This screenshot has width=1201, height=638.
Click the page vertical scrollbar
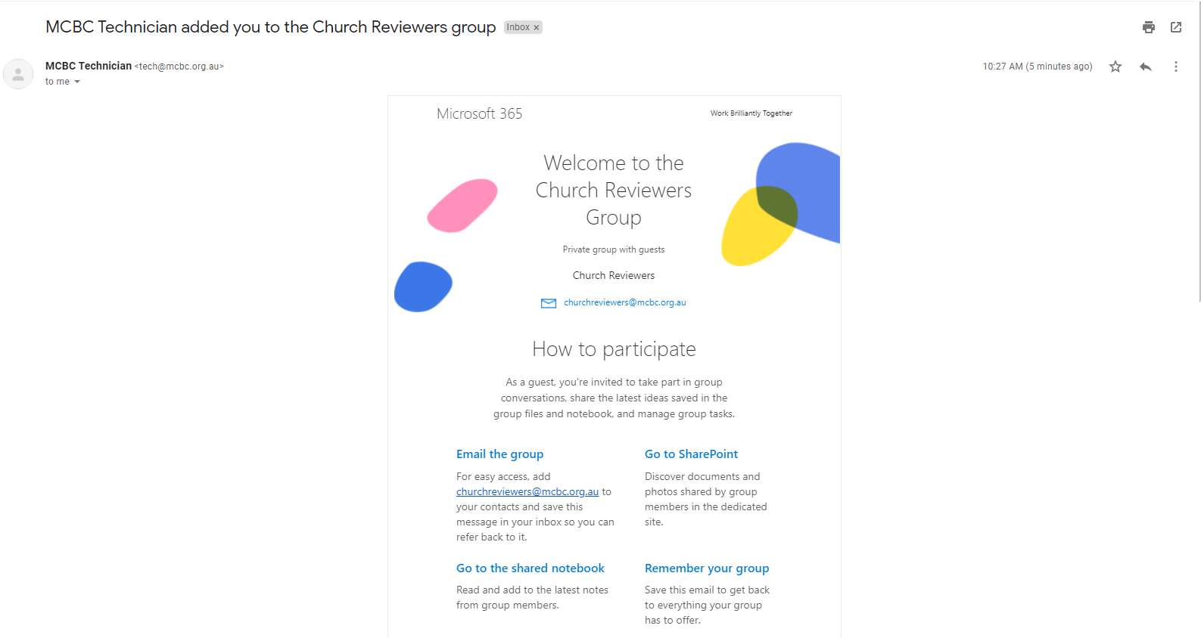[x=1198, y=151]
